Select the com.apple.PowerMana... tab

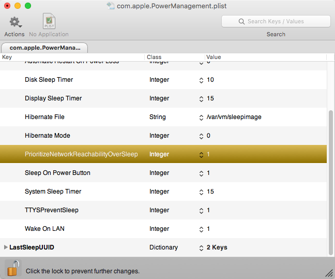pyautogui.click(x=44, y=48)
